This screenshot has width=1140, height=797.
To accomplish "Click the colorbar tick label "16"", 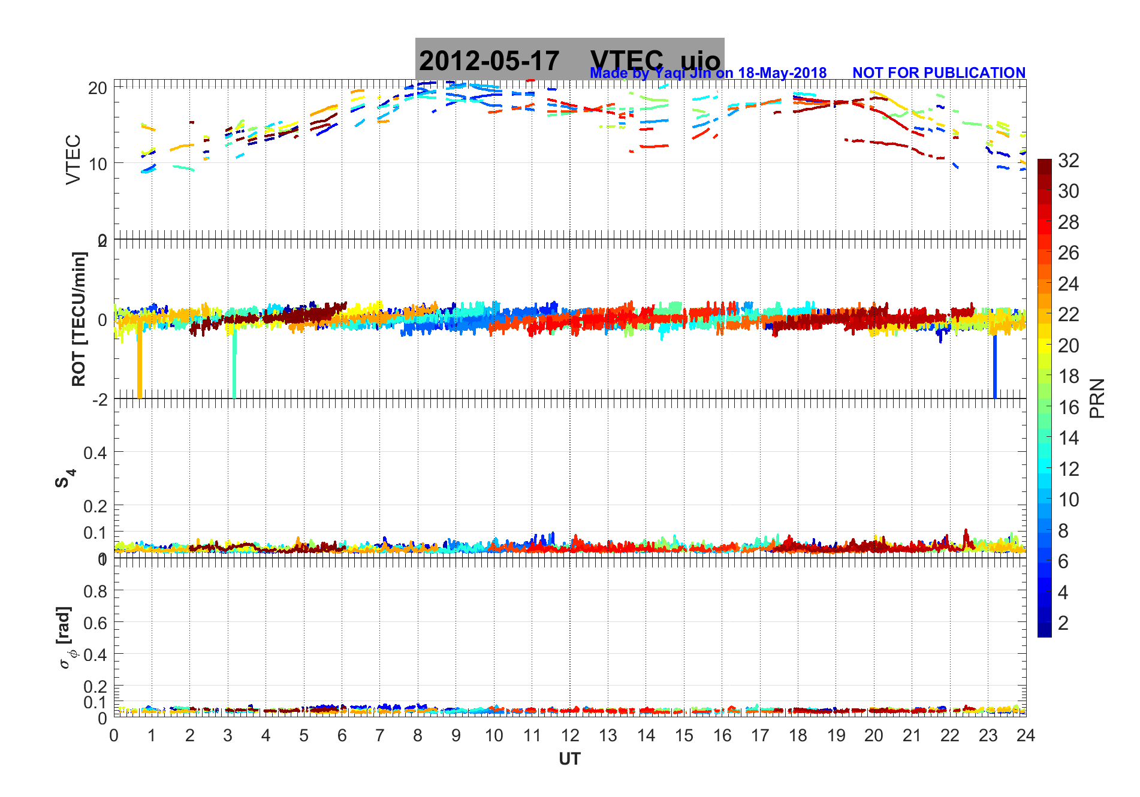I will [1069, 407].
